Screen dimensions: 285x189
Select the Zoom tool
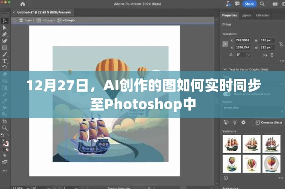coord(5,128)
